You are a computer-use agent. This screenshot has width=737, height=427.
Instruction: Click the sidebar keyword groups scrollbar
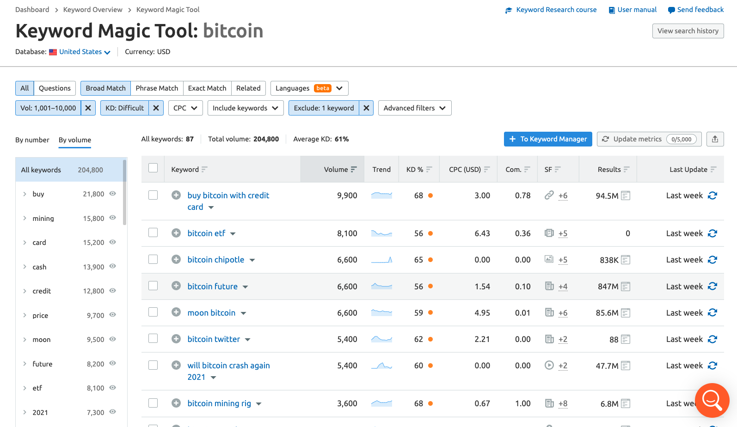pyautogui.click(x=124, y=192)
